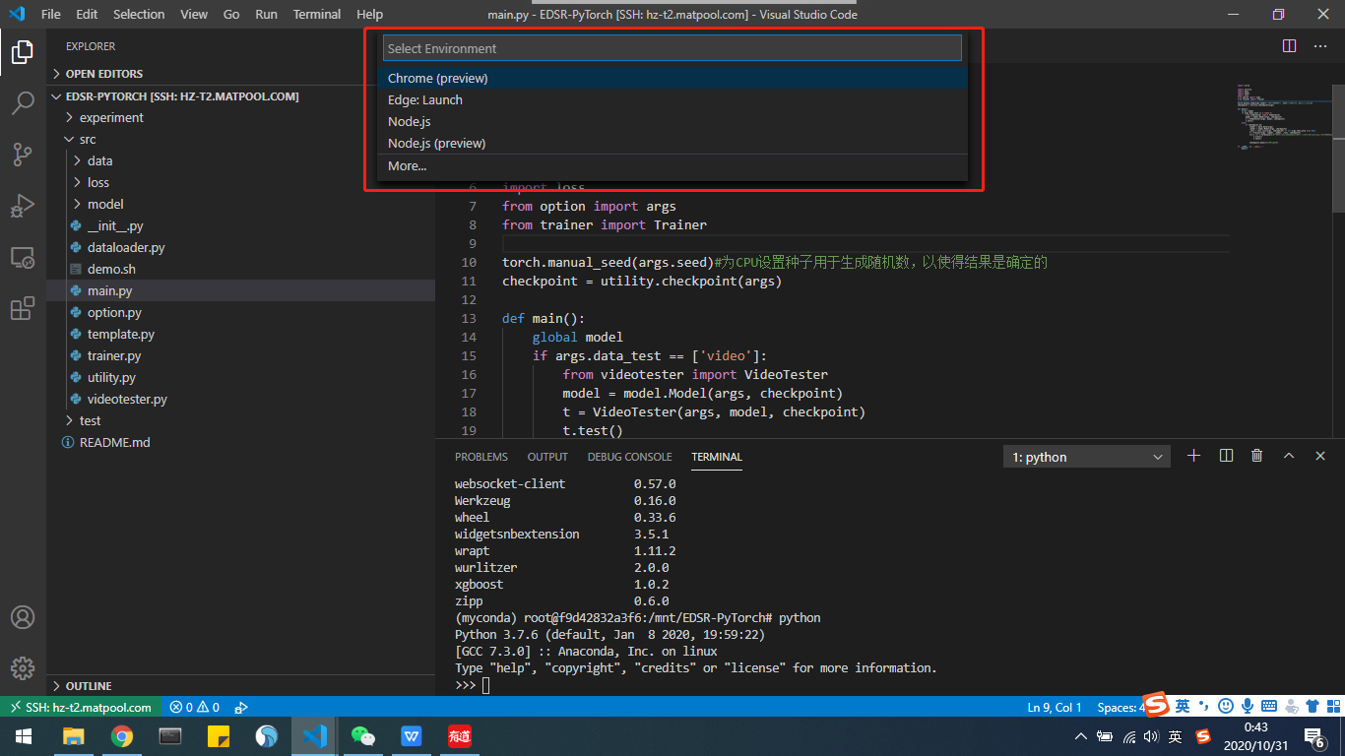Open the Selection menu
This screenshot has width=1345, height=756.
[139, 14]
